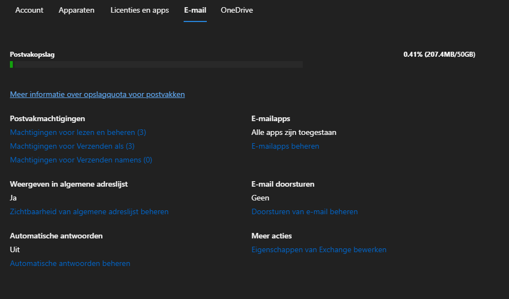The width and height of the screenshot is (509, 299).
Task: Go to Licenties en apps tab
Action: [x=140, y=10]
